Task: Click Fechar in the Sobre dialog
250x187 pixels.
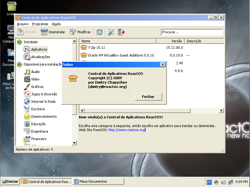Action: coord(148,97)
